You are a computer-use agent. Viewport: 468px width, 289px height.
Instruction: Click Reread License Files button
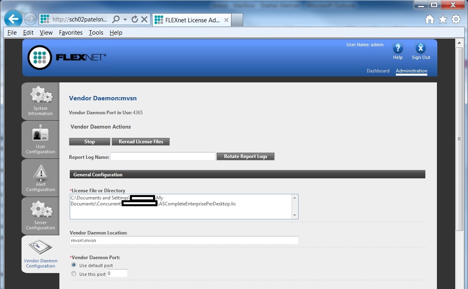(141, 142)
